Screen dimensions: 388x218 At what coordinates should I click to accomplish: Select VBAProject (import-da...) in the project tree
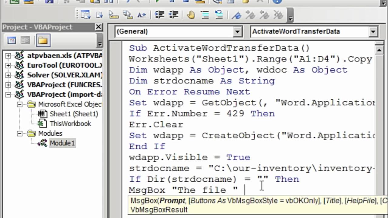[65, 94]
